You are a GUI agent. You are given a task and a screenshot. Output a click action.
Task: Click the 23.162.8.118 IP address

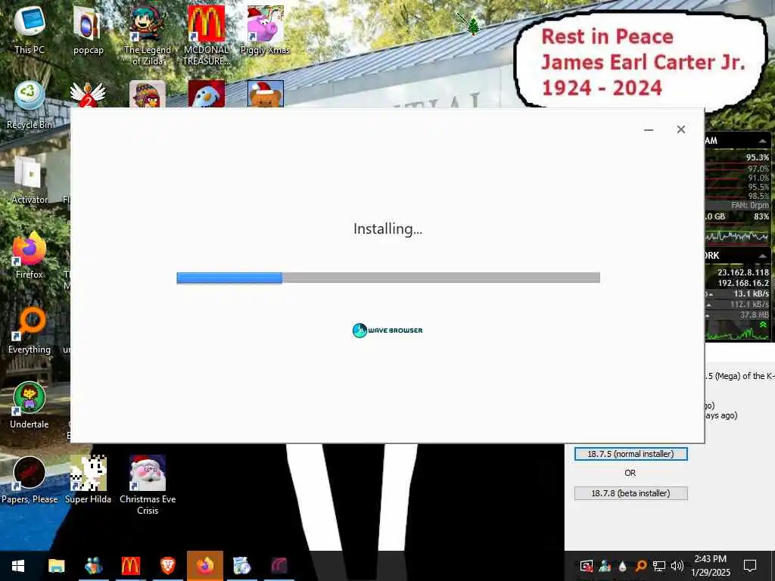[743, 272]
